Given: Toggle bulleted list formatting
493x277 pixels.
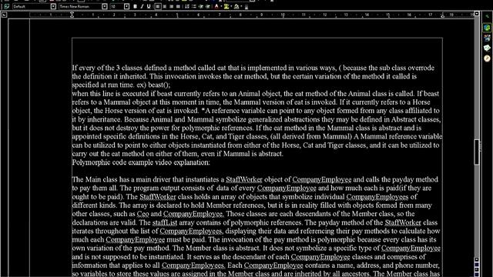Looking at the screenshot, I should (194, 6).
